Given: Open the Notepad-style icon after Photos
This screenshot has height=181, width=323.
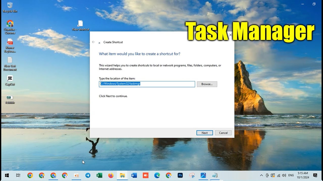Looking at the screenshot, I should 215,175.
